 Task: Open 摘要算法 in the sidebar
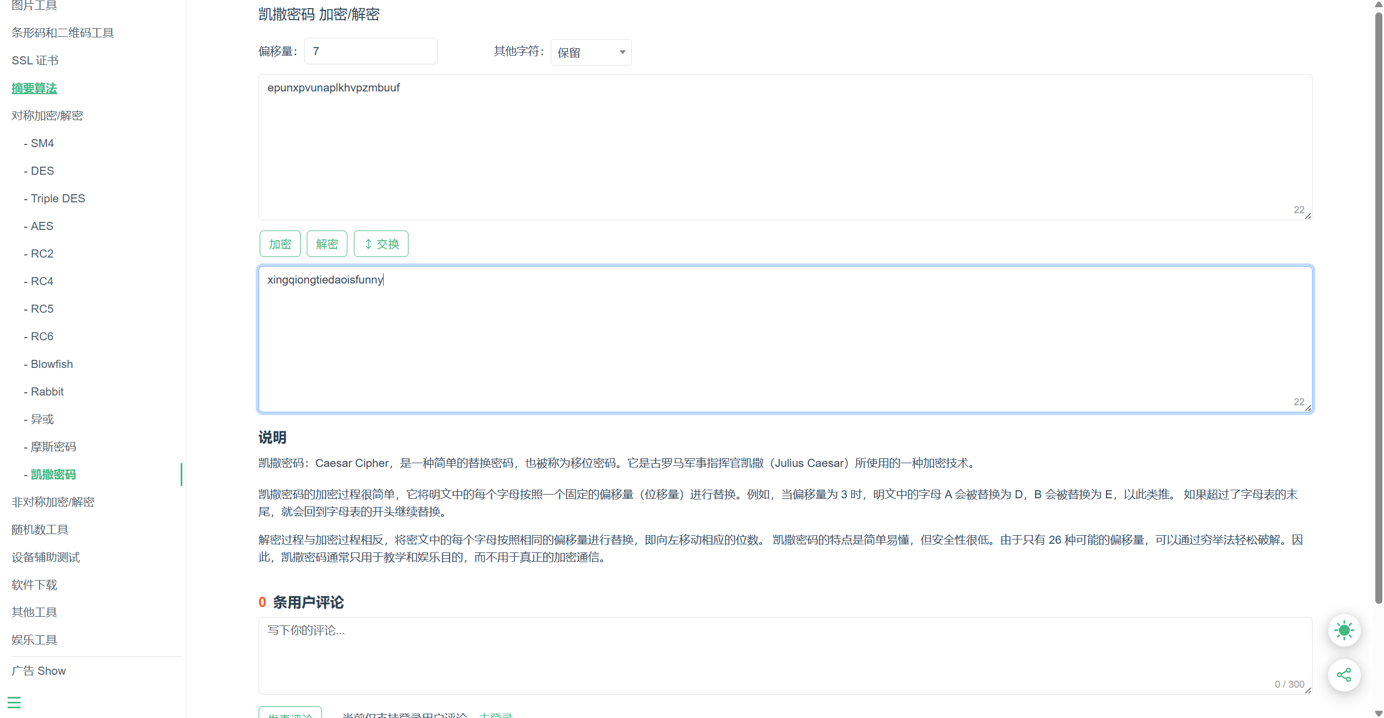click(x=34, y=88)
